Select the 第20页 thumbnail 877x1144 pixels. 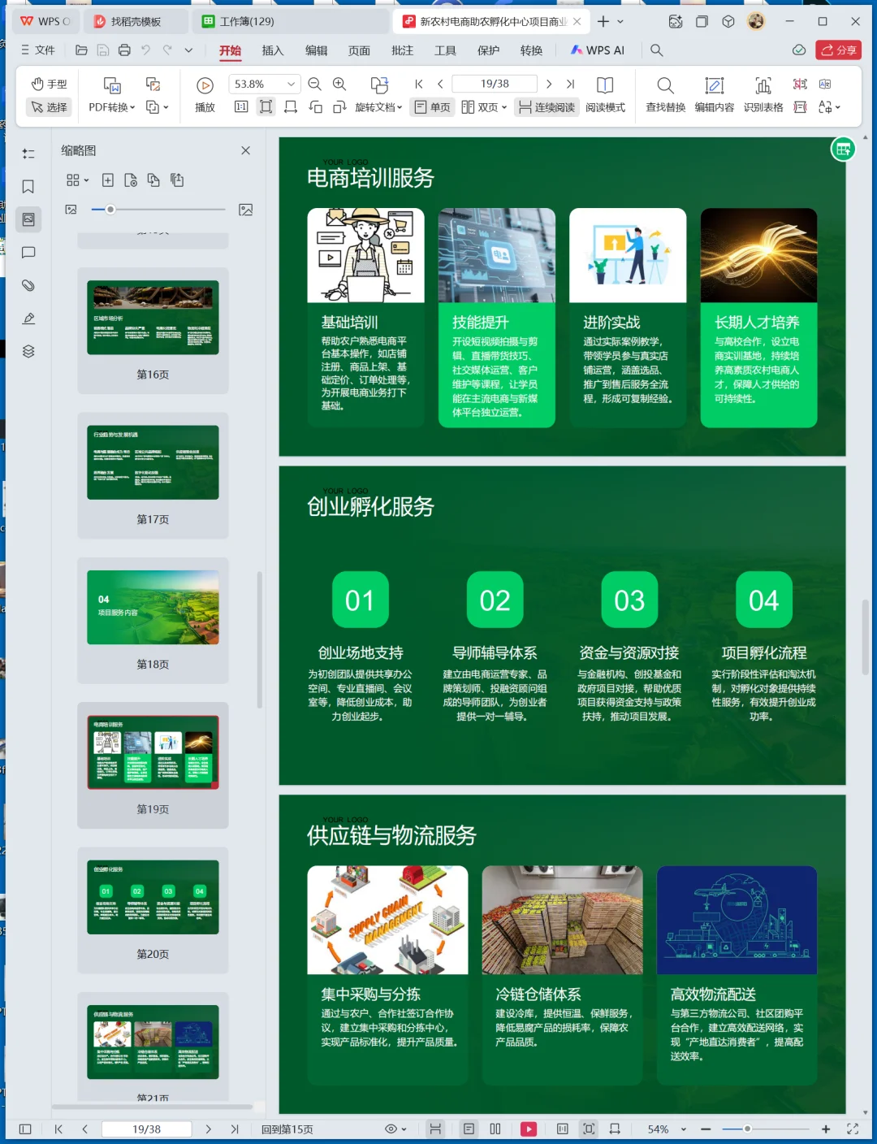click(153, 909)
